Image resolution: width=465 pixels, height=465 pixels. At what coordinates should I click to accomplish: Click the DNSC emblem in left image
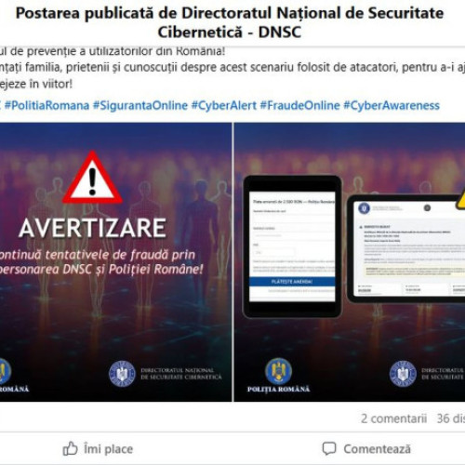point(122,374)
